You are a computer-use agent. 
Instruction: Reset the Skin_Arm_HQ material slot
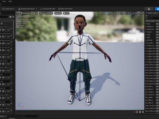(x=11, y=49)
